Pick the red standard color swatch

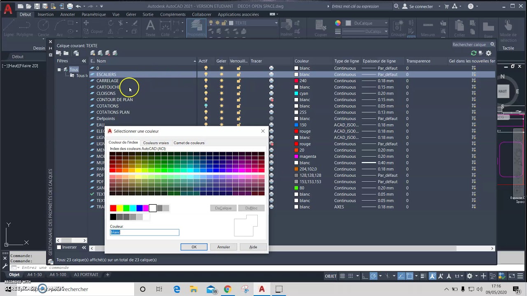pos(113,208)
